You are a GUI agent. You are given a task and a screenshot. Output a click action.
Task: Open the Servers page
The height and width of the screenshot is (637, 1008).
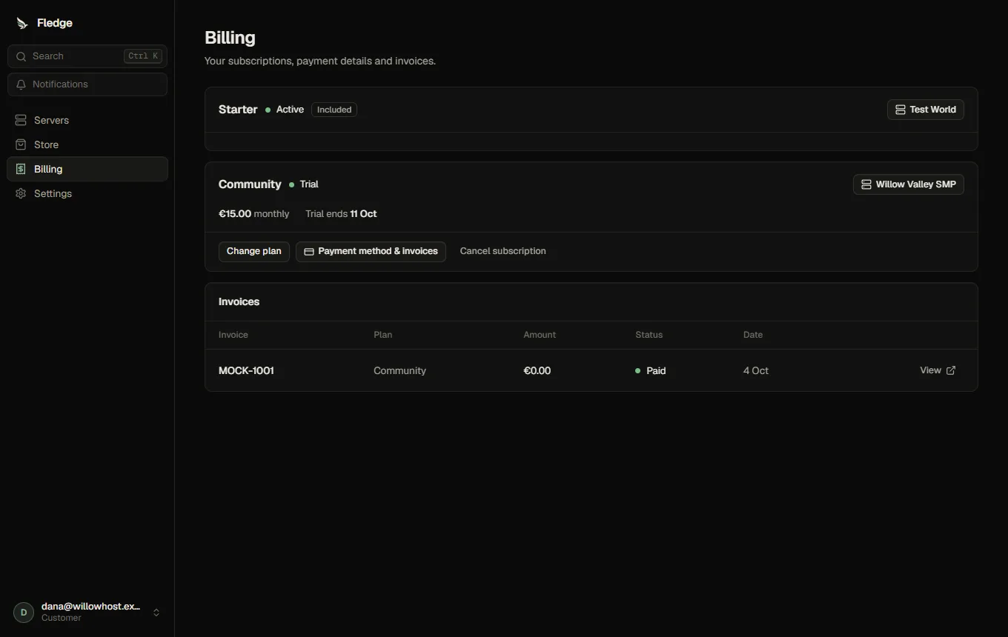[87, 120]
